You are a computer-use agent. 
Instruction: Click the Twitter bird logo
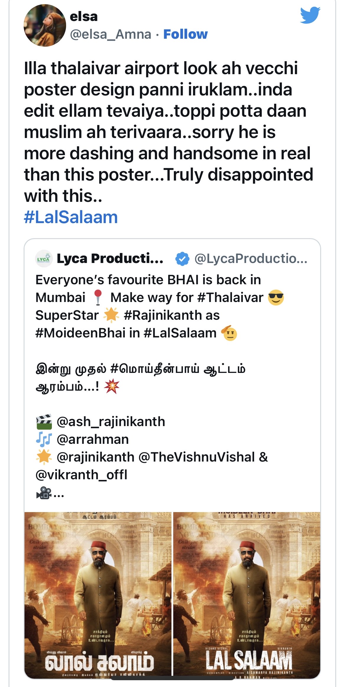(x=310, y=15)
